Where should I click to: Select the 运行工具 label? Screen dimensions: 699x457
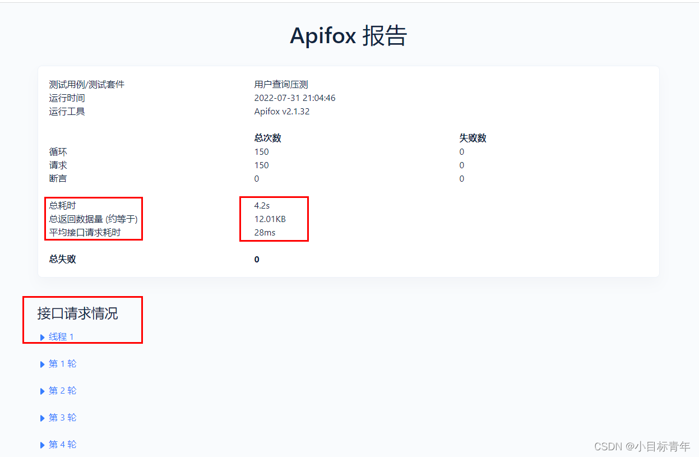pyautogui.click(x=67, y=112)
